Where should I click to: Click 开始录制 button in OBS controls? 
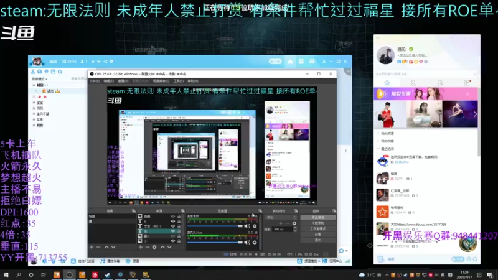pyautogui.click(x=318, y=223)
